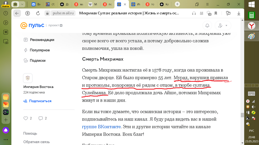Screen dimensions: 259x145
Task: Click the page vertical scrollbar thumb
Action: (242, 115)
